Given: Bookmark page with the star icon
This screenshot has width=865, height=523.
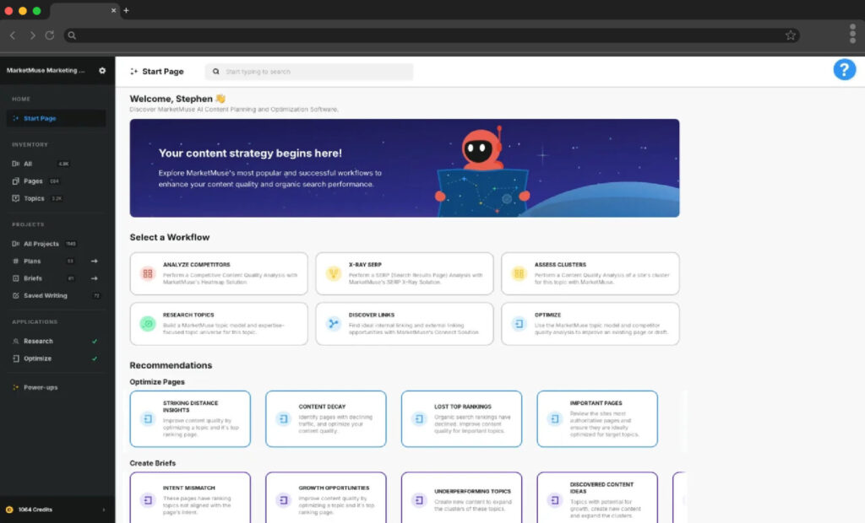Looking at the screenshot, I should [790, 35].
